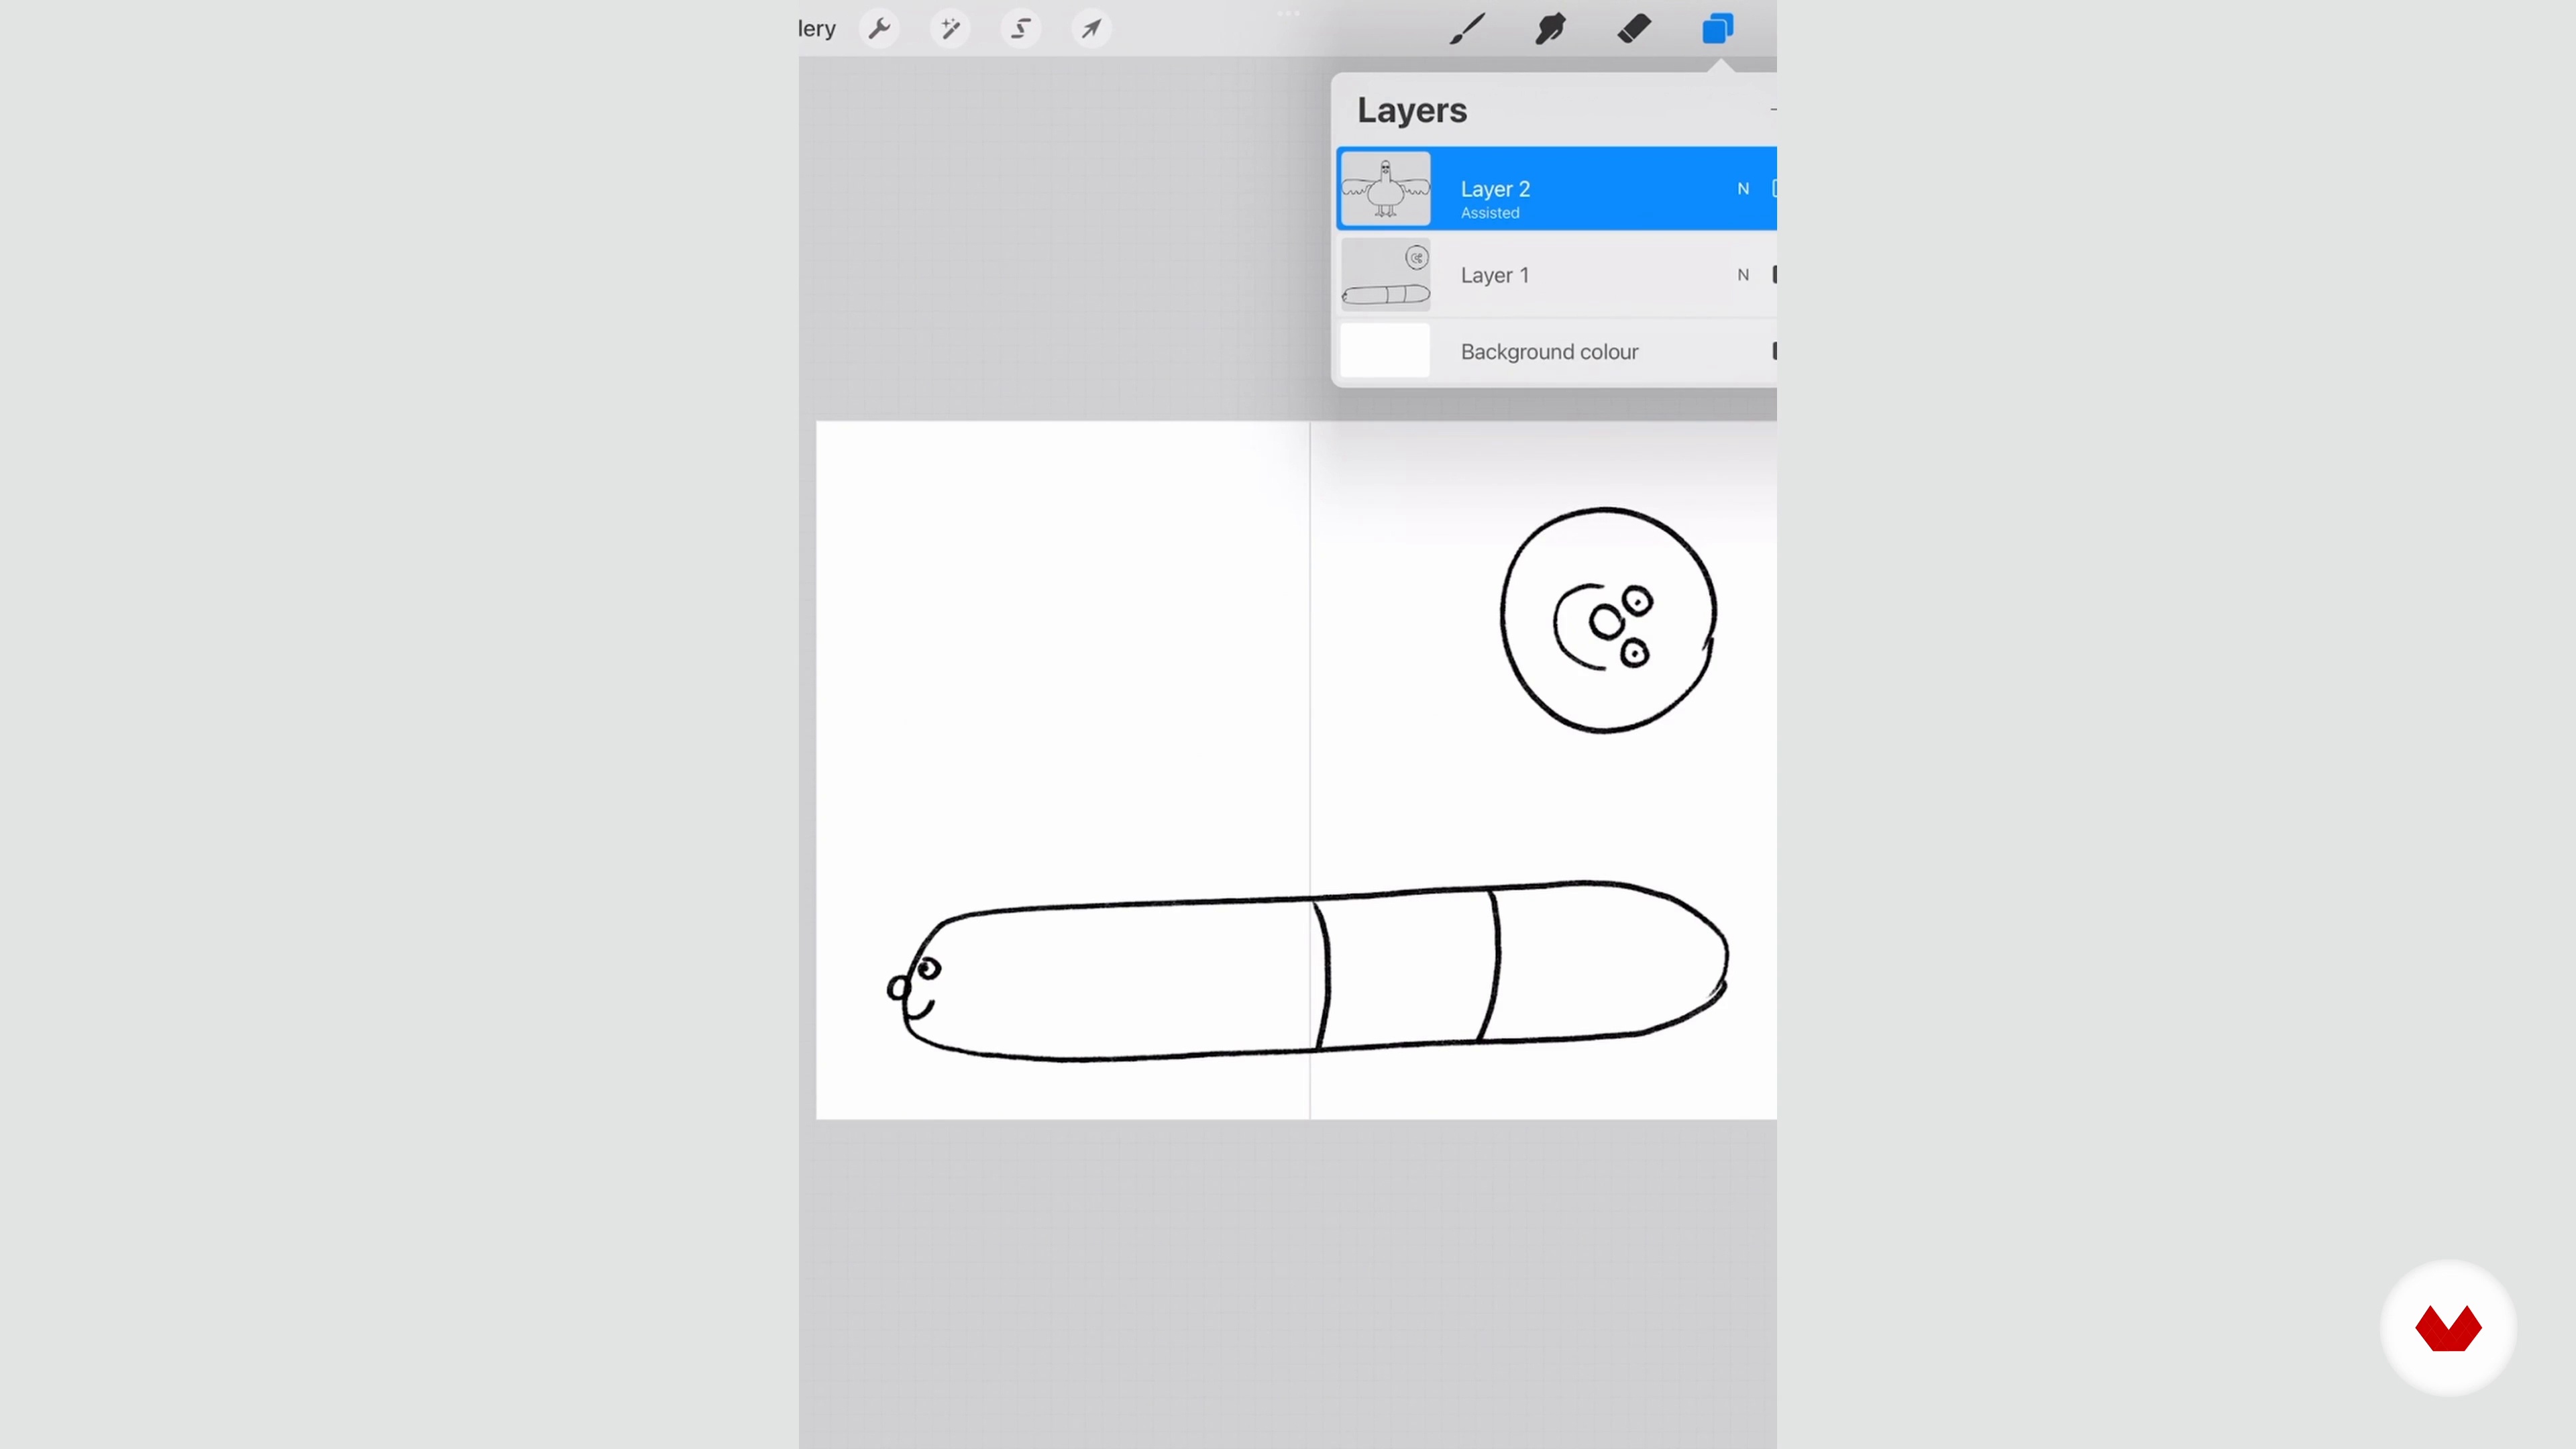Open Background colour layer
This screenshot has height=1449, width=2576.
point(1556,351)
